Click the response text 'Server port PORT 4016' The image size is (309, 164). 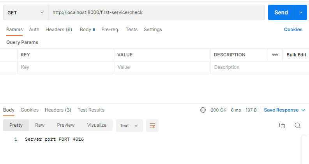[x=54, y=139]
